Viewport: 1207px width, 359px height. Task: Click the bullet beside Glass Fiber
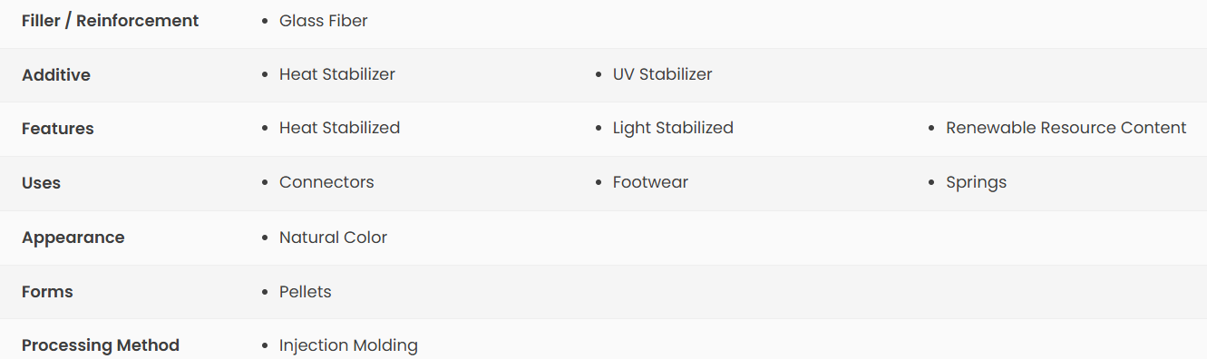[x=264, y=22]
